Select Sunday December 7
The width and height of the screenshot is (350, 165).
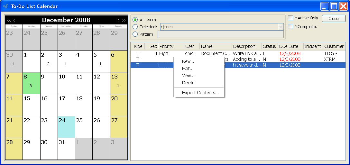[x=14, y=83]
